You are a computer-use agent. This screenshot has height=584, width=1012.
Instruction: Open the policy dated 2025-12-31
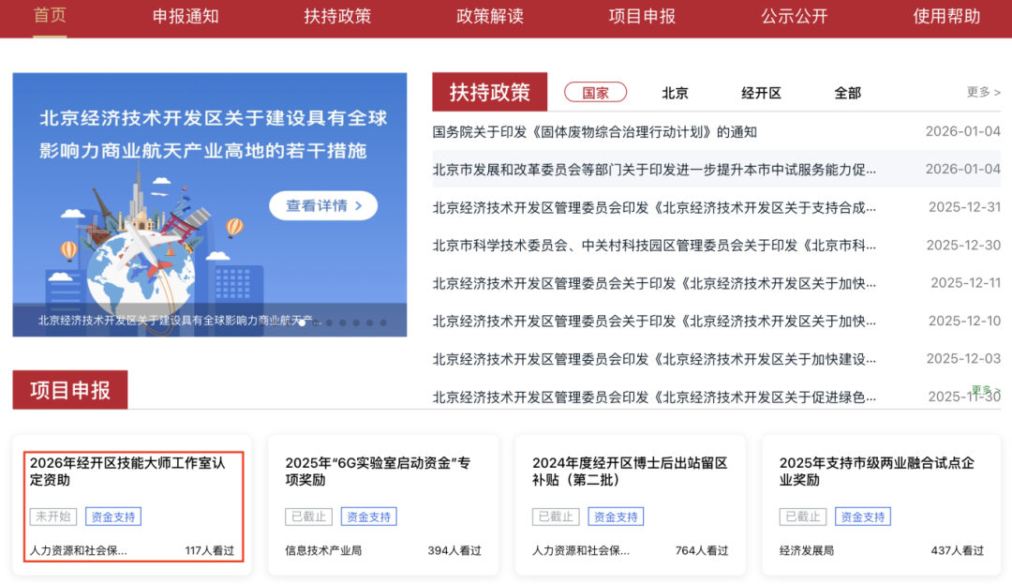click(656, 207)
